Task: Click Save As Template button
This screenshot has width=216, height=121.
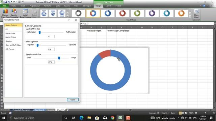Action: (x=14, y=13)
